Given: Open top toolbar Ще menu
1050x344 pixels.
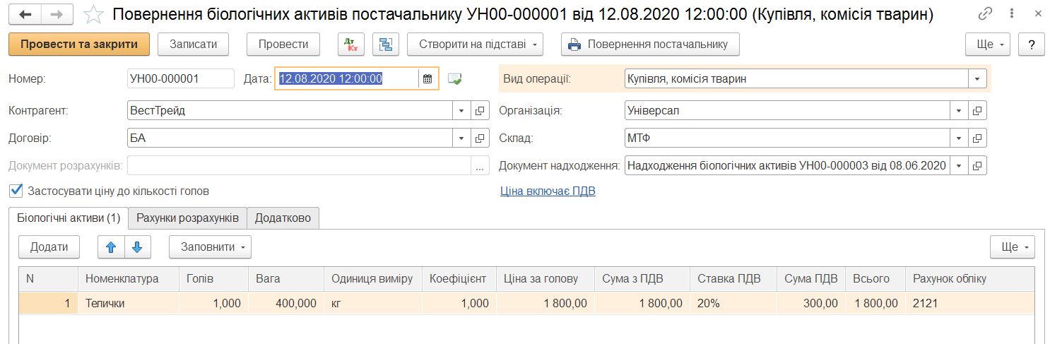Looking at the screenshot, I should click(988, 44).
